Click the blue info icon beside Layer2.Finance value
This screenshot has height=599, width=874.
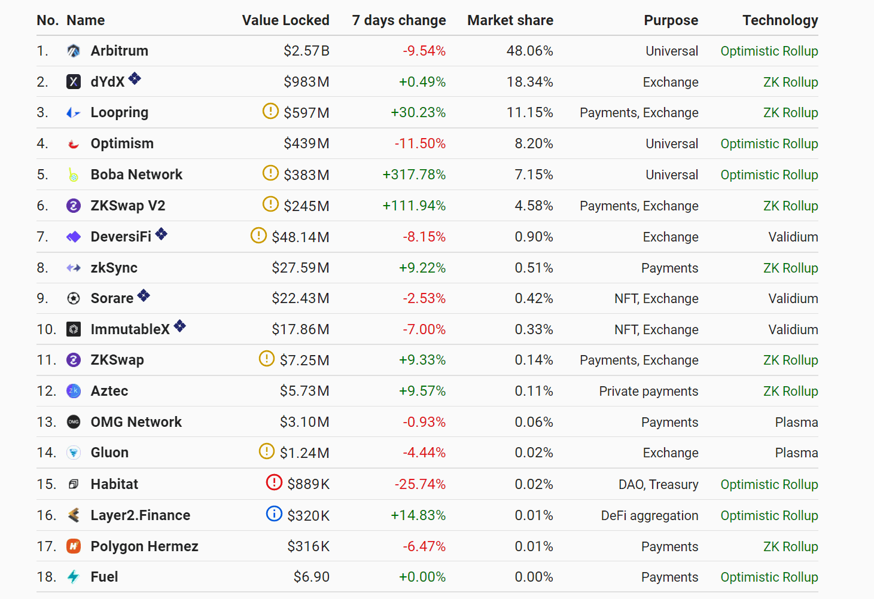pos(274,514)
